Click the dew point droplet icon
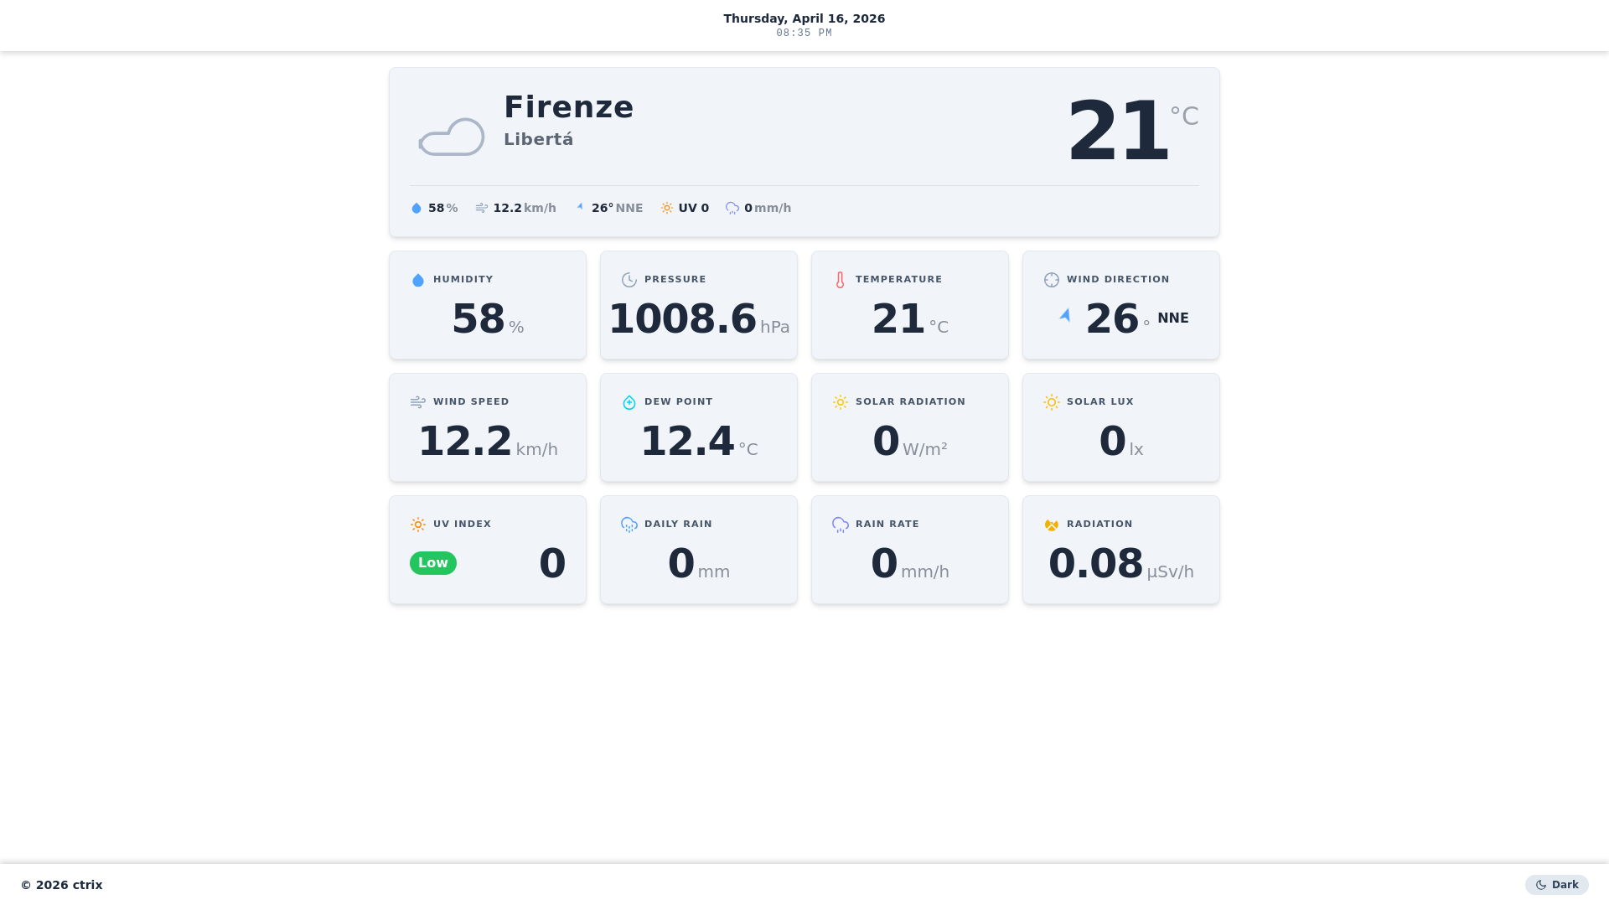The height and width of the screenshot is (905, 1609). point(629,402)
